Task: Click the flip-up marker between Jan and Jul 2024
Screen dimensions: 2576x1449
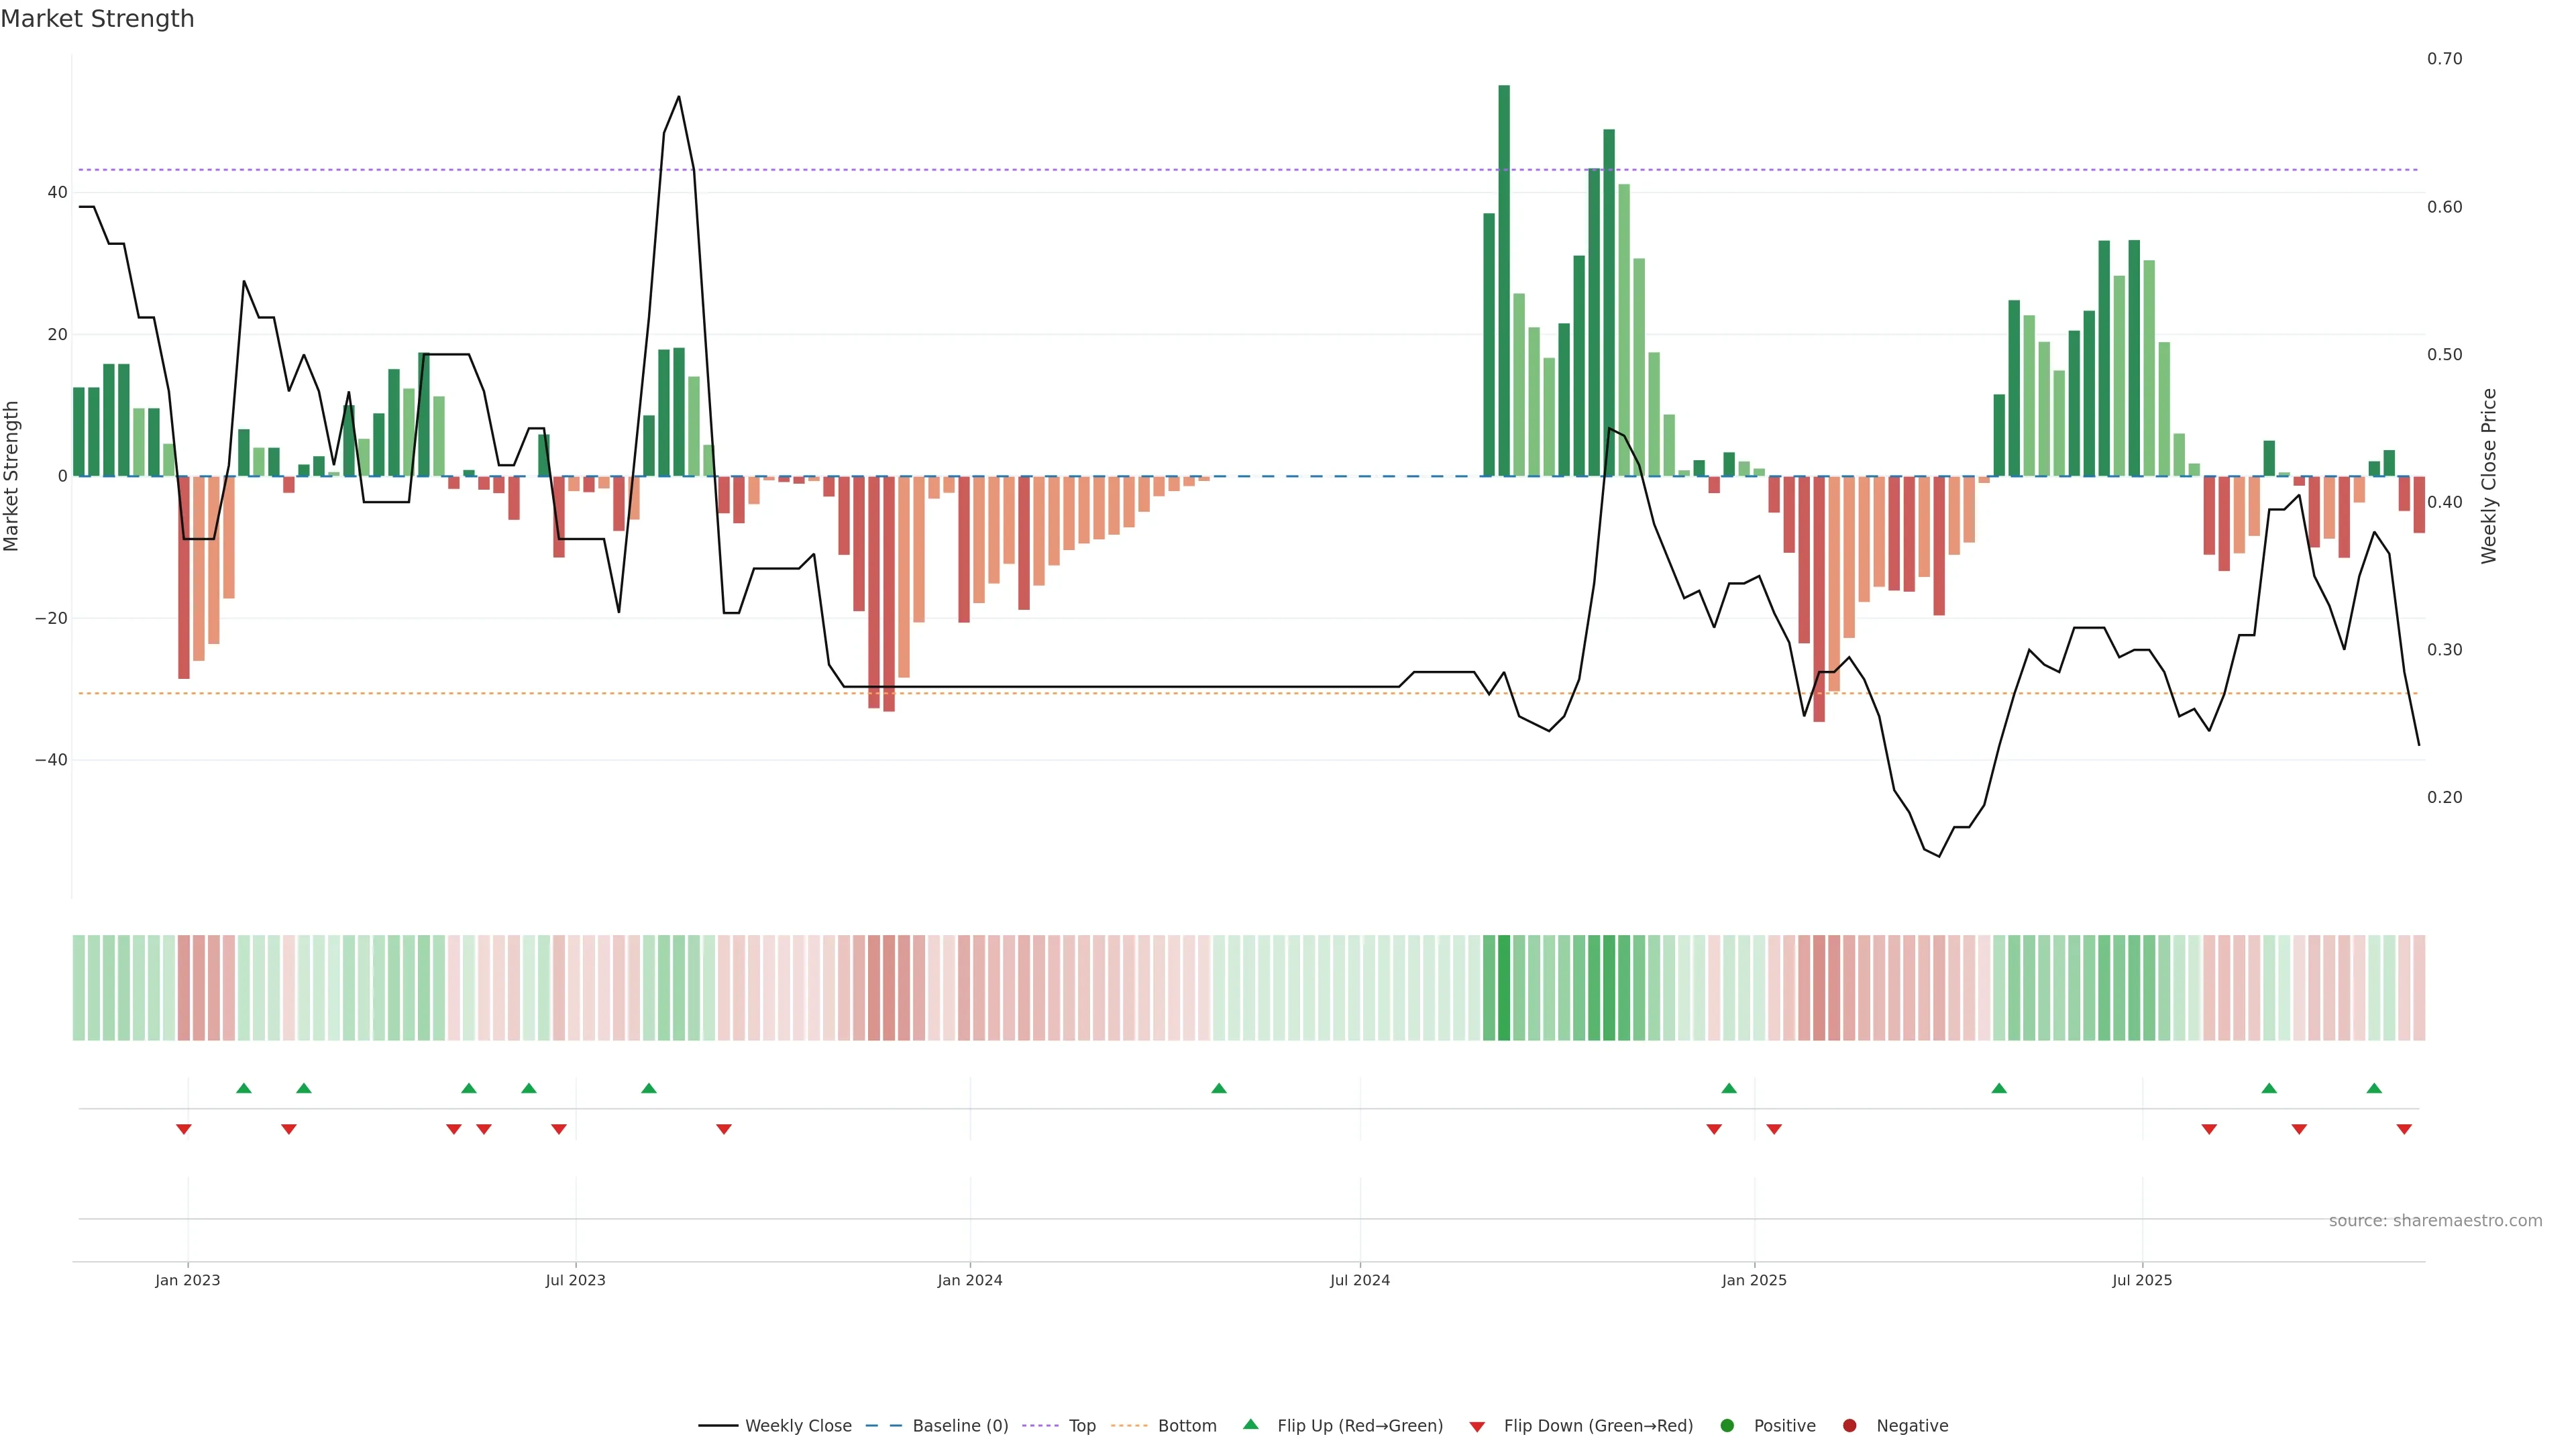Action: 1218,1088
